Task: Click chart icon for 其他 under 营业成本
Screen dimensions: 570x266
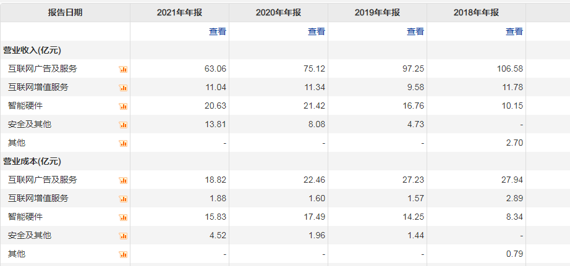Action: click(123, 254)
